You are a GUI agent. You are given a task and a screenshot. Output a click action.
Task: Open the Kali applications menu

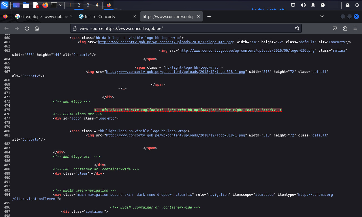pos(5,5)
